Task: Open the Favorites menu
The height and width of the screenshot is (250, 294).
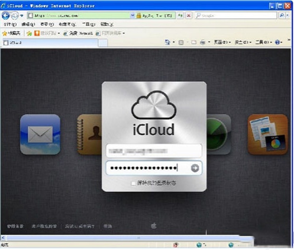Action: point(67,24)
